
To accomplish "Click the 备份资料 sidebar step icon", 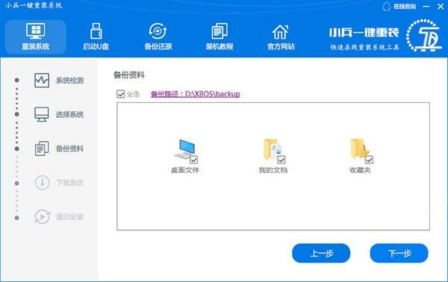I will (x=42, y=148).
